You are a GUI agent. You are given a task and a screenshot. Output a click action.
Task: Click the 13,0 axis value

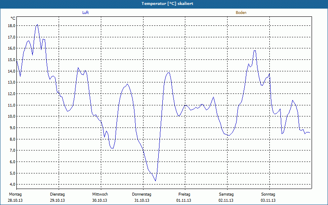coord(11,82)
